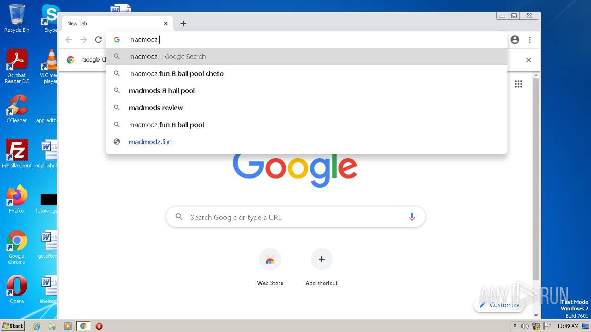Choose suggestion 'madmodz. - Google Search'

pyautogui.click(x=307, y=57)
